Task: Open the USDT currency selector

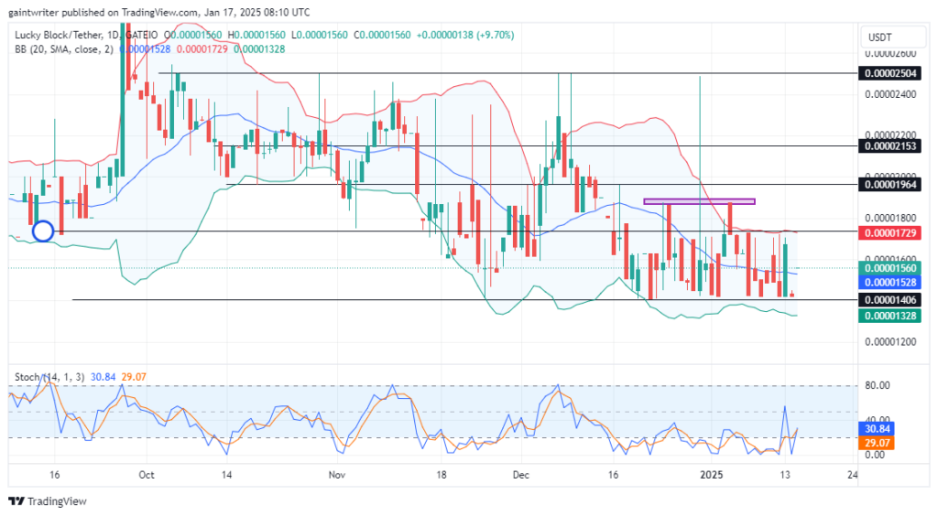Action: pos(892,37)
